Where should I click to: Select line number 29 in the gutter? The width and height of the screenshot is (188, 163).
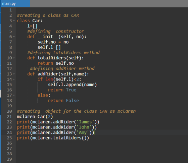pos(9,159)
